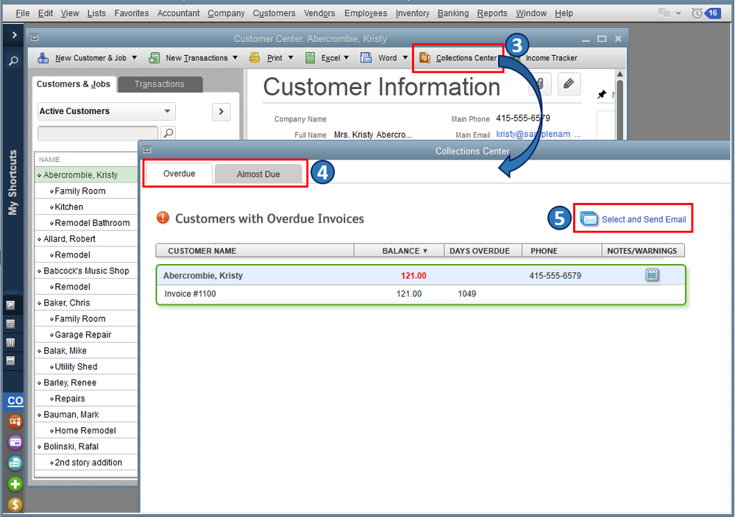The width and height of the screenshot is (735, 517).
Task: Click the gold dollar shortcut icon
Action: [15, 504]
